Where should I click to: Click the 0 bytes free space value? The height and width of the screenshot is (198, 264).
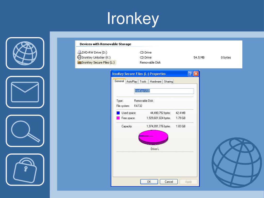[x=226, y=57]
